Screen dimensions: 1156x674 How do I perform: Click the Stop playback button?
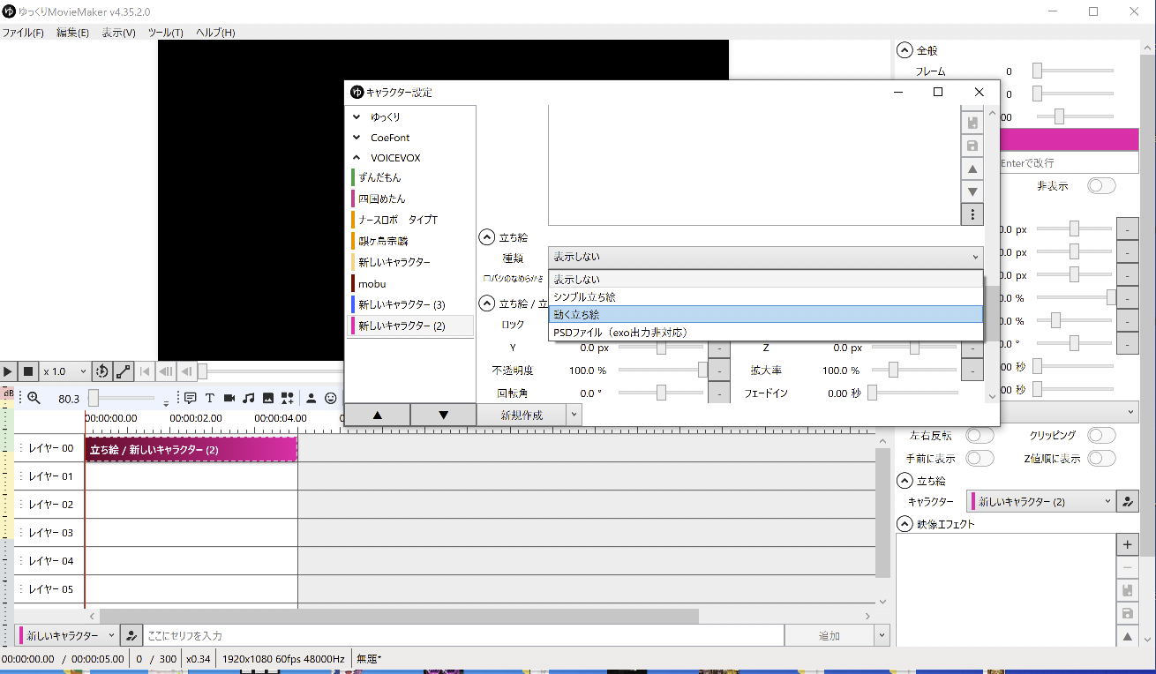[28, 372]
